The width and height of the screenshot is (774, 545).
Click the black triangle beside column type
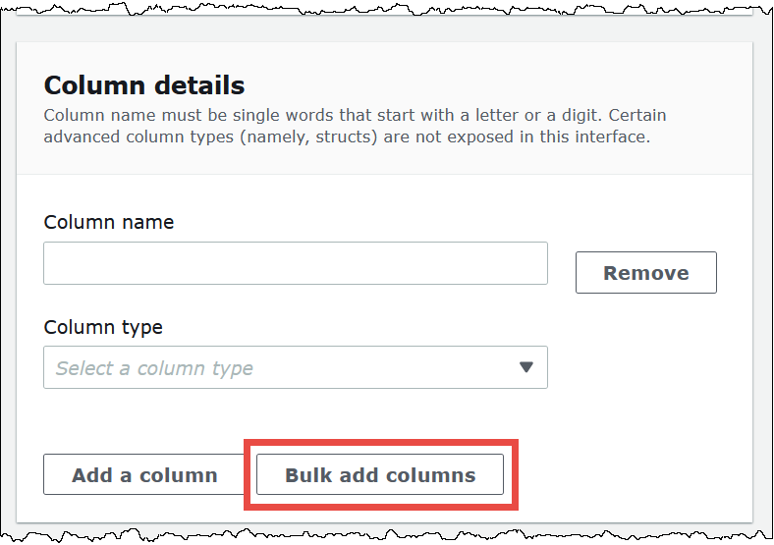525,367
